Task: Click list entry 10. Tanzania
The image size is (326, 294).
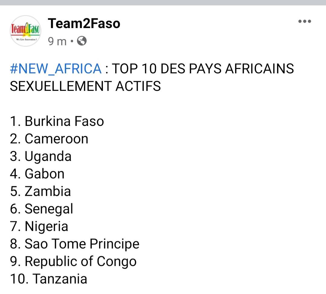Action: pyautogui.click(x=48, y=279)
